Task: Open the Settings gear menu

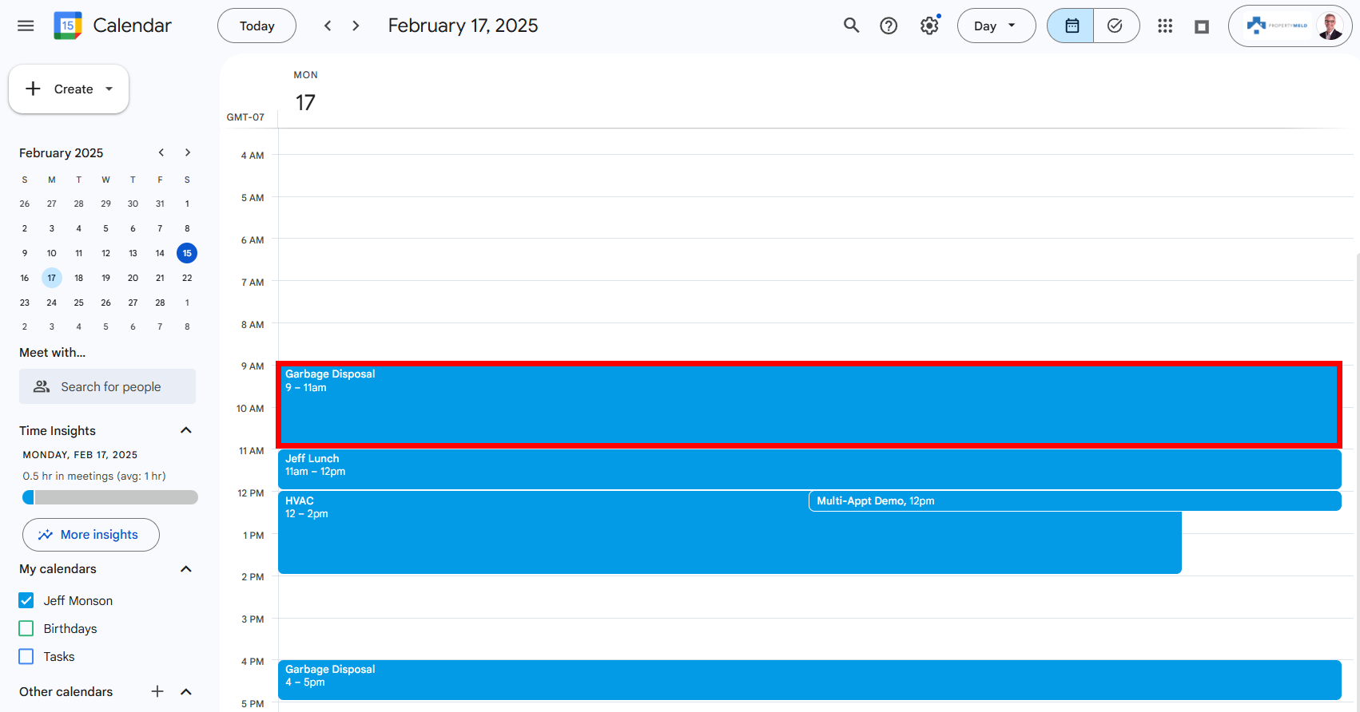Action: [929, 26]
